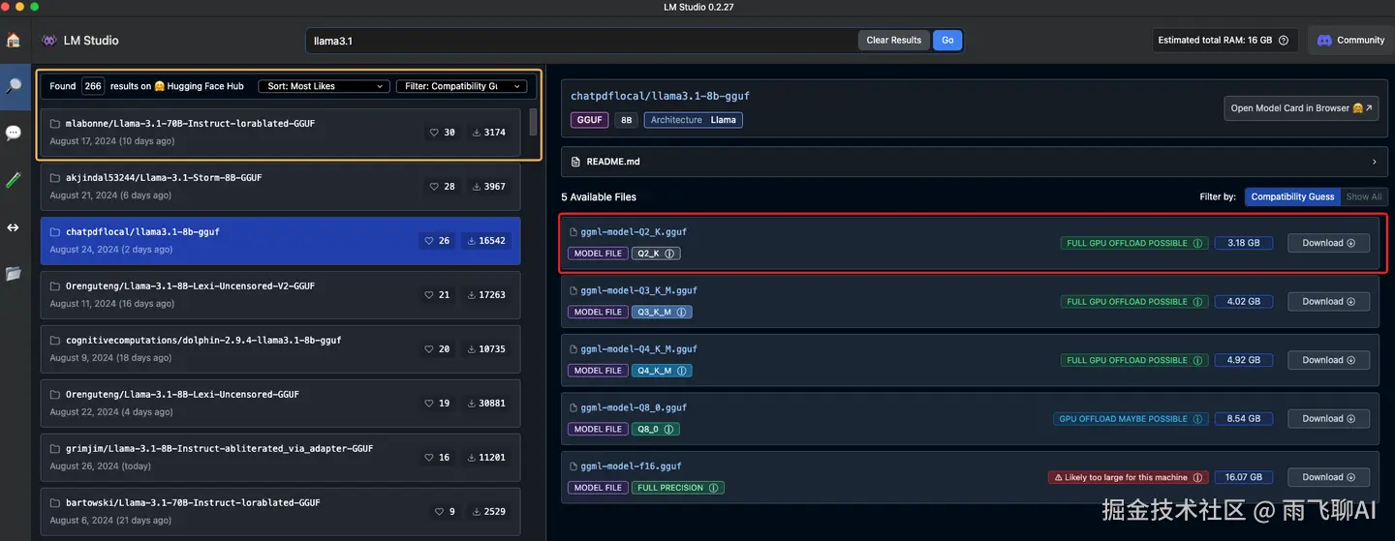Image resolution: width=1395 pixels, height=541 pixels.
Task: Switch file filter to Show All
Action: tap(1363, 196)
